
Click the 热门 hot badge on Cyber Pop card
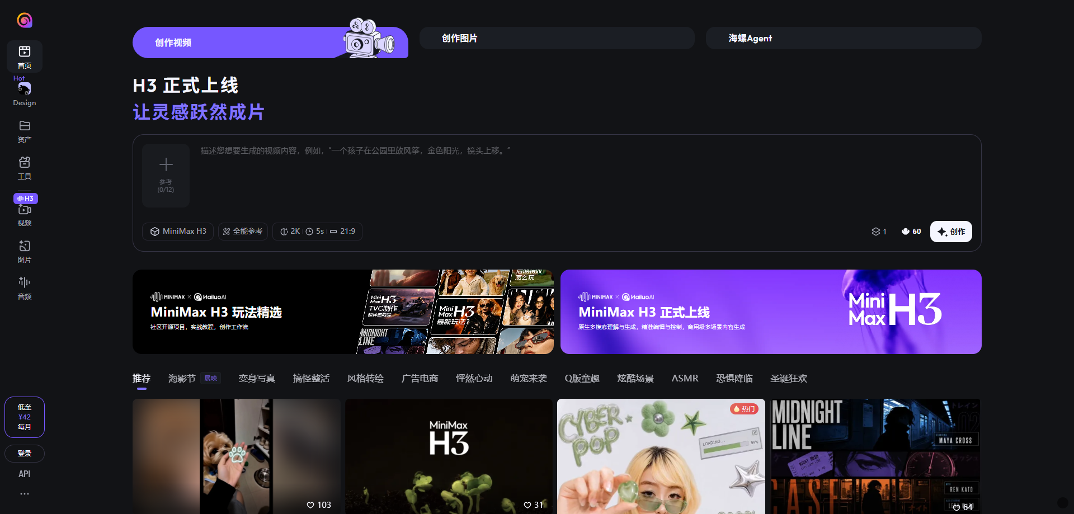click(x=744, y=409)
